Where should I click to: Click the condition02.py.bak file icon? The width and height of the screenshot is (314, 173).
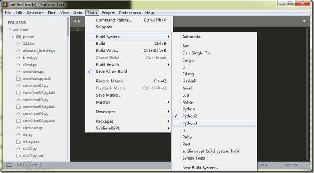coord(19,92)
